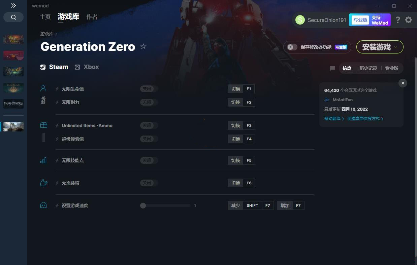Toggle 无限生命值 cheat switch
This screenshot has width=417, height=265.
149,89
